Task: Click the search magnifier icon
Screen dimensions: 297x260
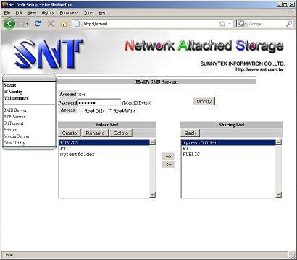Action: click(289, 24)
